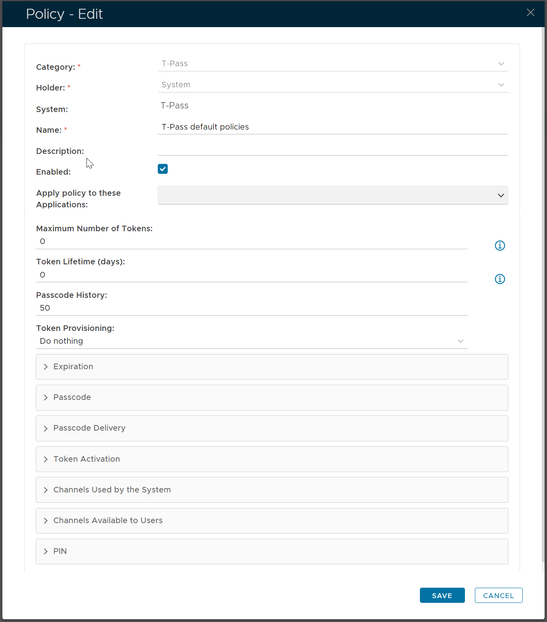Uncheck the Enabled checkbox
Viewport: 547px width, 622px height.
click(163, 169)
